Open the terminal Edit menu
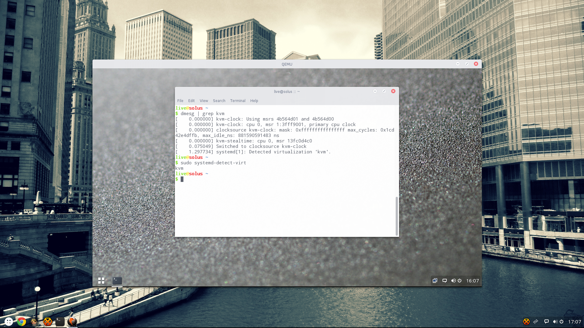This screenshot has height=328, width=584. (x=191, y=101)
